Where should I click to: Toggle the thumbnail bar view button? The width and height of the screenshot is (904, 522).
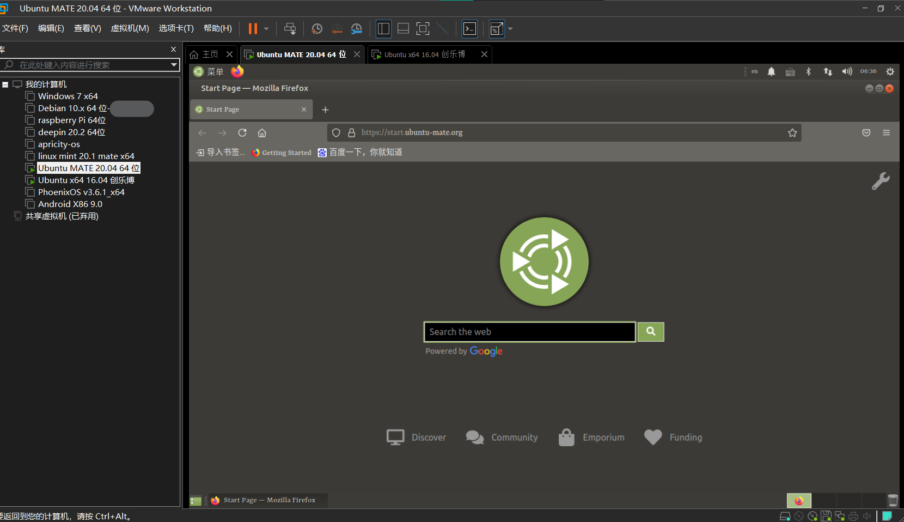point(403,29)
